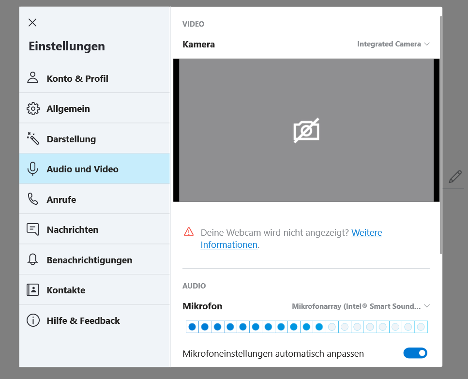The width and height of the screenshot is (468, 379).
Task: Click the chat bubble icon beside Nachrichten
Action: [x=33, y=229]
